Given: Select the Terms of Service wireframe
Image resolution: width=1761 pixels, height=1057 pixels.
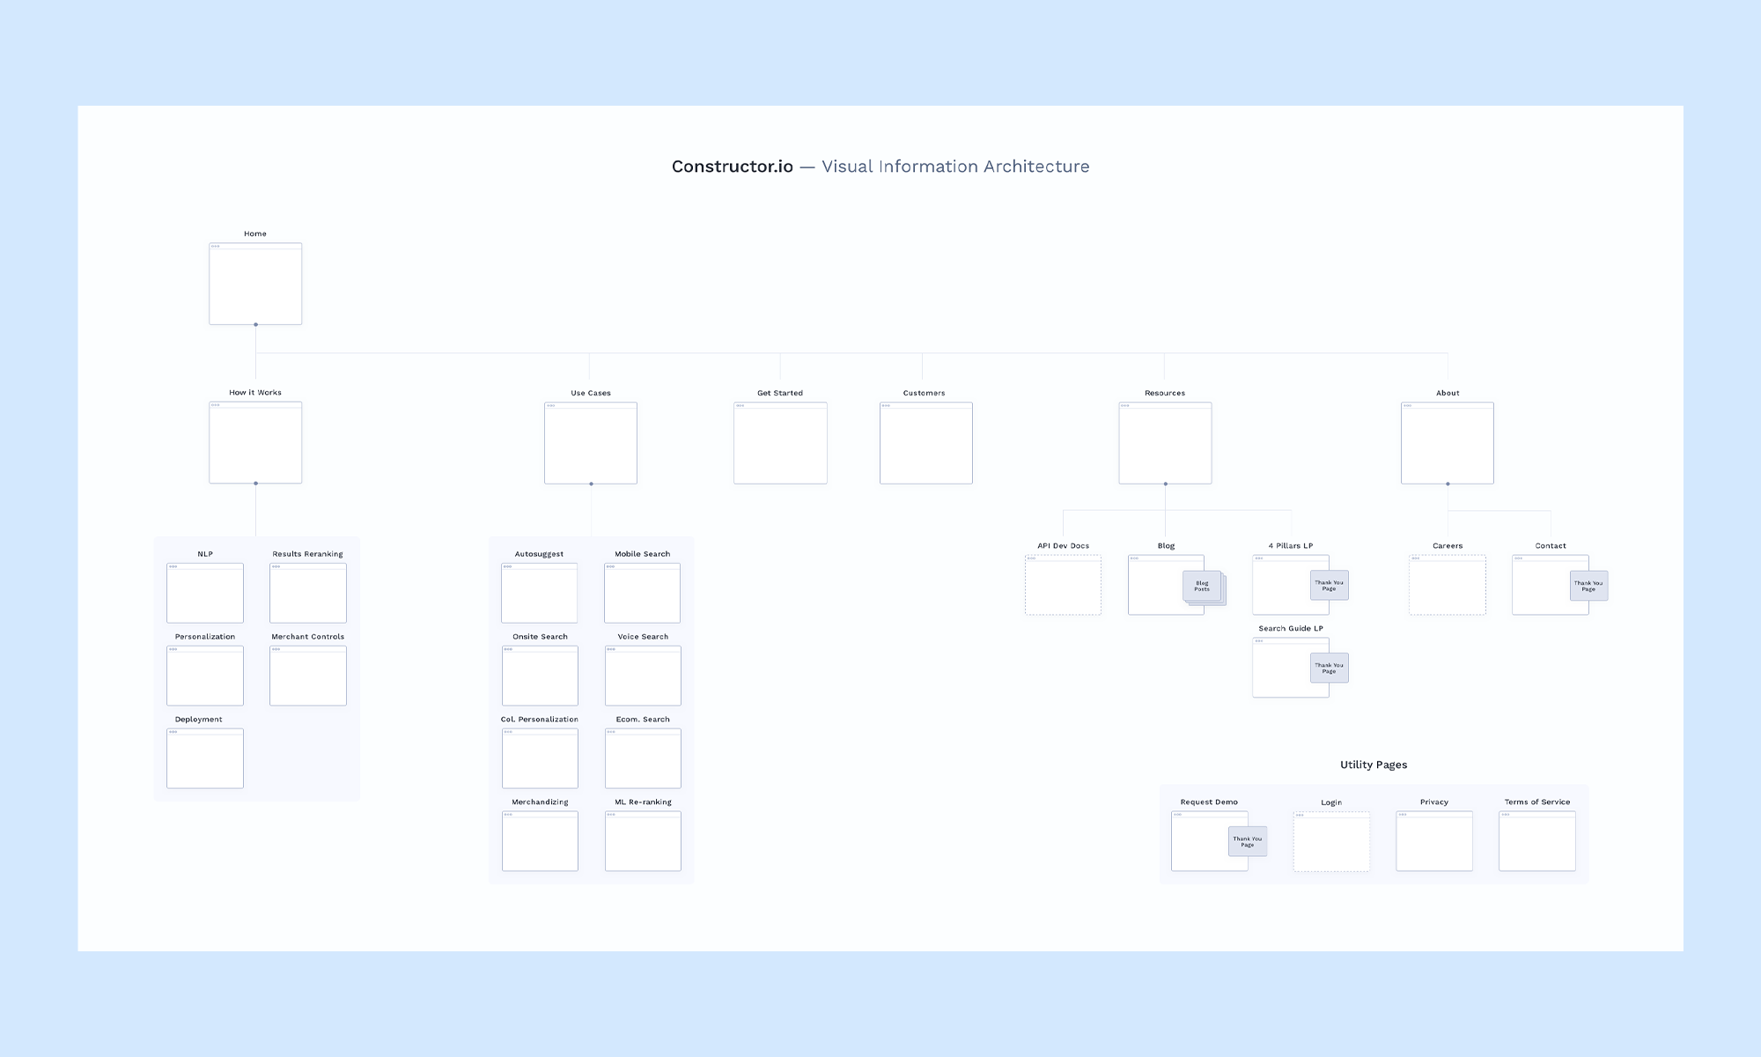Looking at the screenshot, I should 1536,841.
